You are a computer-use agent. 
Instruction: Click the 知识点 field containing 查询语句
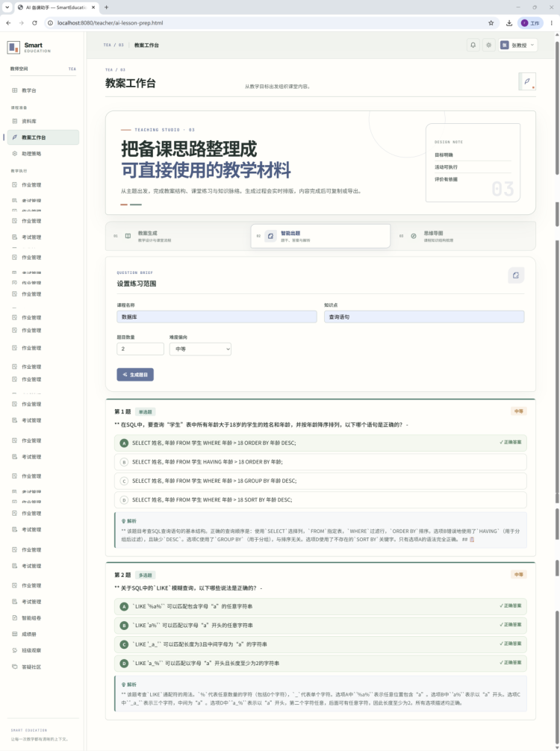click(x=424, y=317)
